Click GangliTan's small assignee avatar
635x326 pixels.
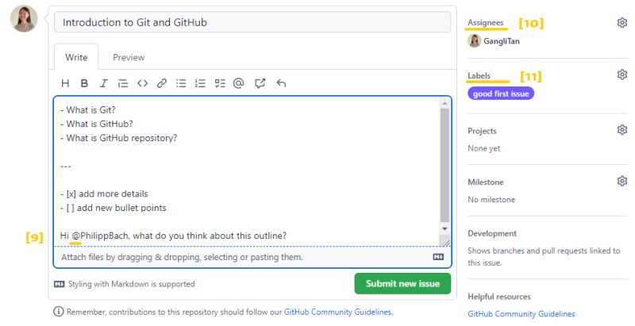pyautogui.click(x=474, y=41)
